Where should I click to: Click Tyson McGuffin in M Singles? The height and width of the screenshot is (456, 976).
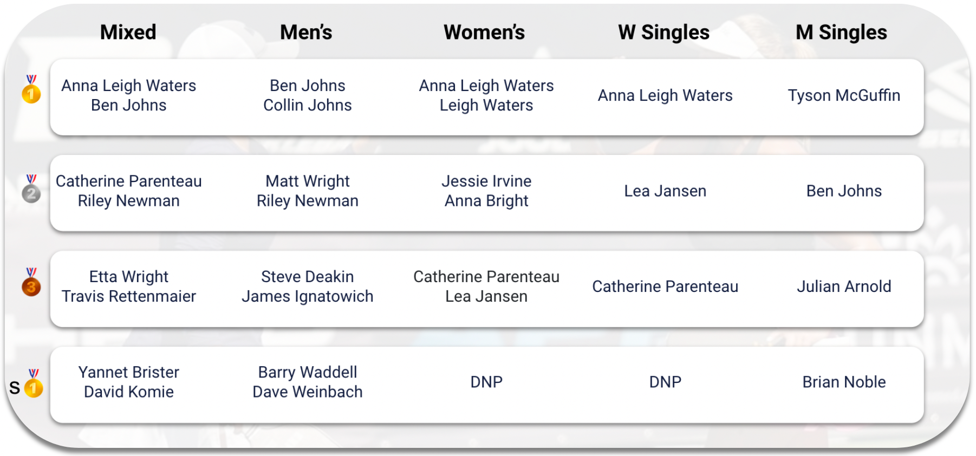point(844,95)
